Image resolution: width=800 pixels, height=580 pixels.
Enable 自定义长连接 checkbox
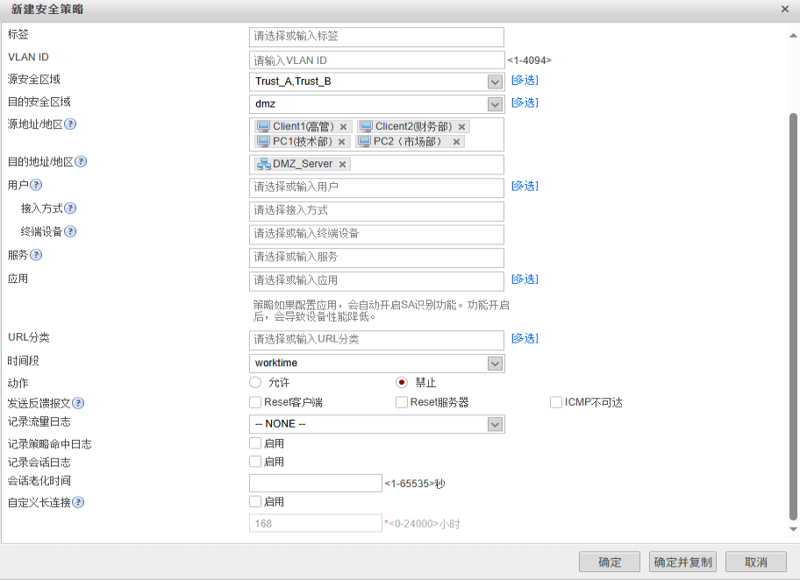(255, 501)
